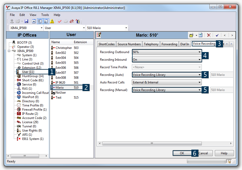Click the Create a New Record icon
The image size is (242, 170).
pos(192,35)
